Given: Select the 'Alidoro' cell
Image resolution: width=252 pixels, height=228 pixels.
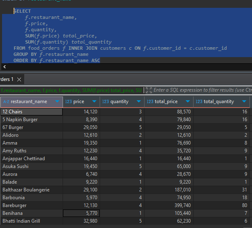Looking at the screenshot, I should [x=31, y=135].
